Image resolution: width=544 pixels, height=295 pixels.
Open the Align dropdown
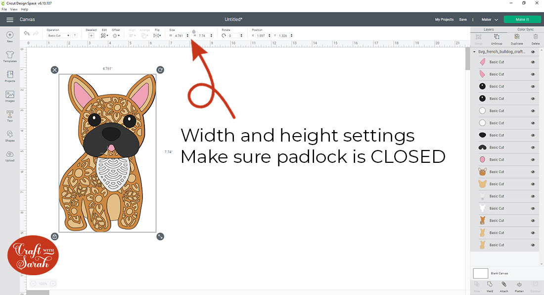[132, 36]
